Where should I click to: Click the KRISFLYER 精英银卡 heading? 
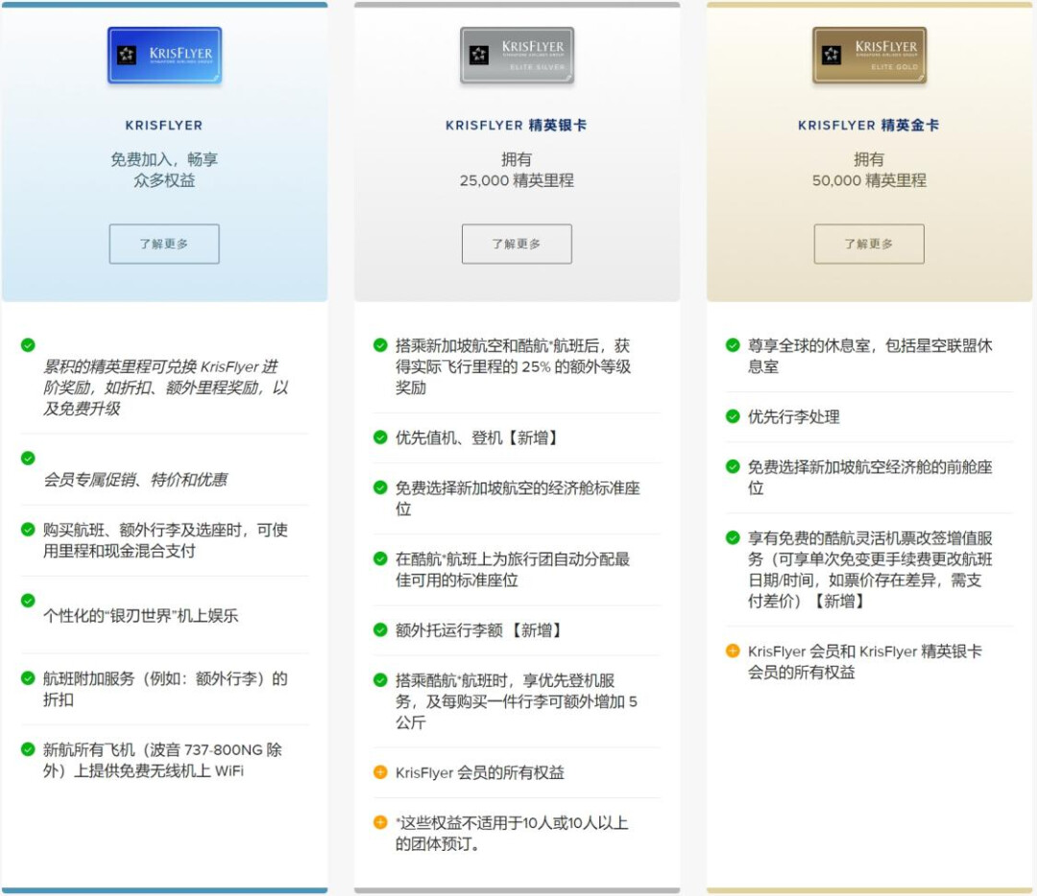pos(517,126)
